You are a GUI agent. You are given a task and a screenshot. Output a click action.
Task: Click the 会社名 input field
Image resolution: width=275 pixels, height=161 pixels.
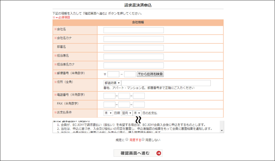point(134,30)
